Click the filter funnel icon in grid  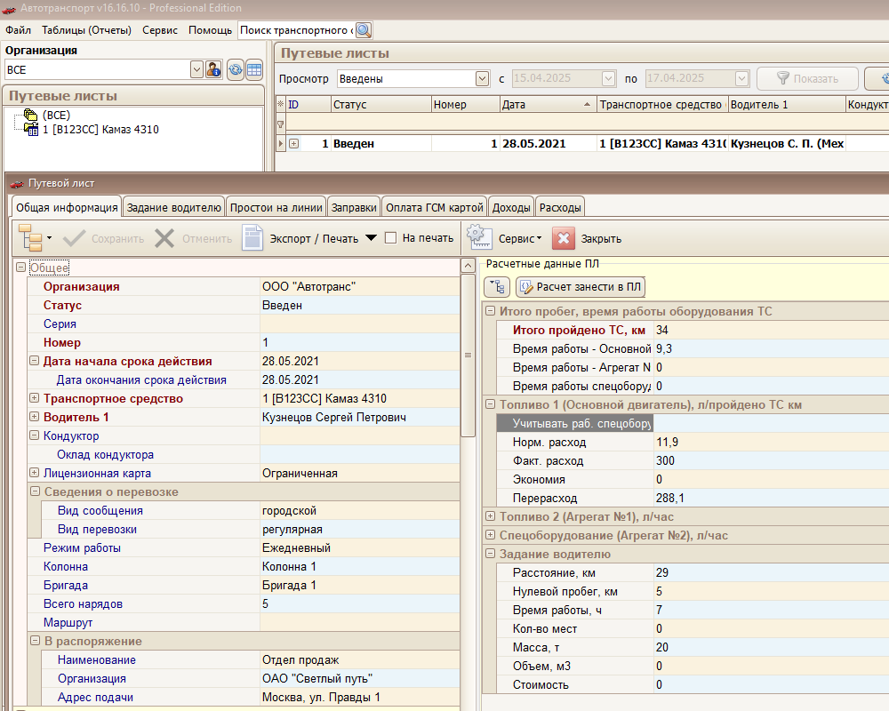coord(281,124)
